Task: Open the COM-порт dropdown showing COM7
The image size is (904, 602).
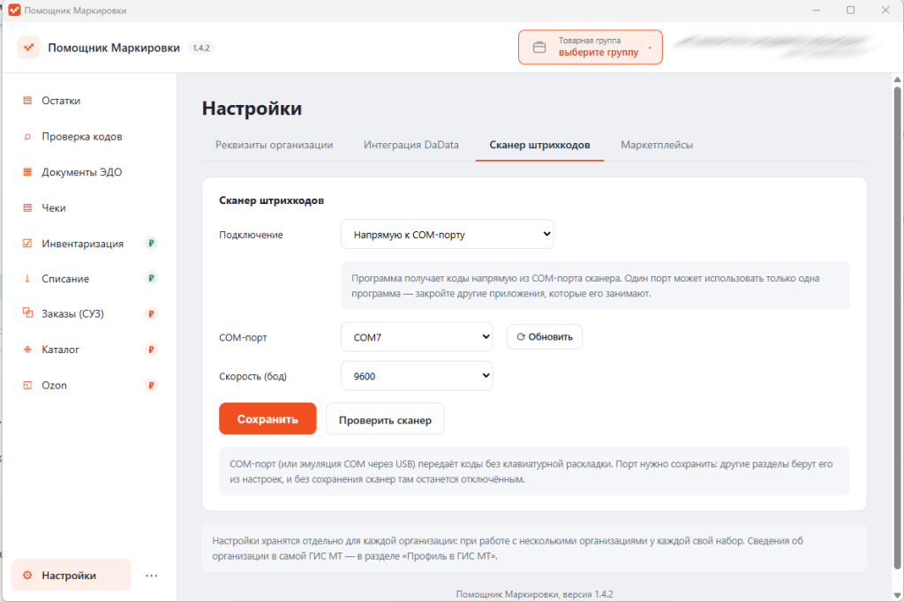Action: point(417,337)
